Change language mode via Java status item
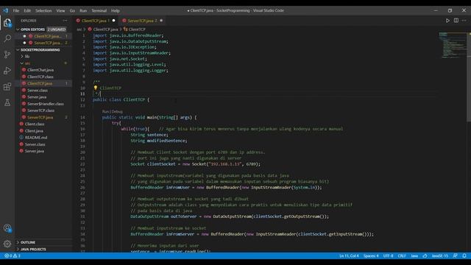Viewport: 471px width, 265px height. point(414,256)
